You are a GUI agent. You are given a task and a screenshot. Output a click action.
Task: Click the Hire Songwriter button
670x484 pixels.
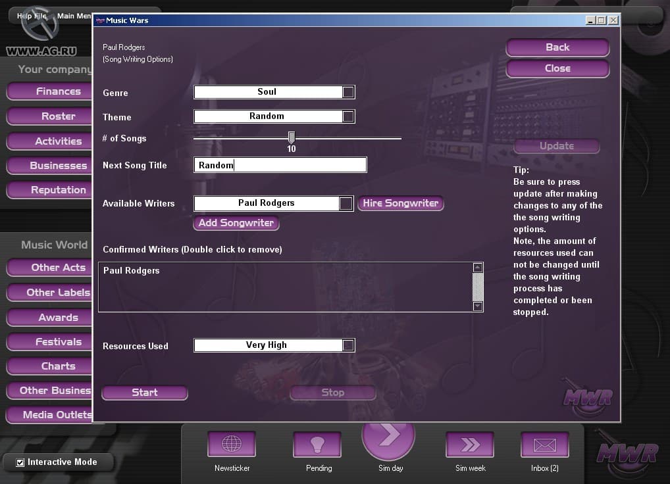400,203
